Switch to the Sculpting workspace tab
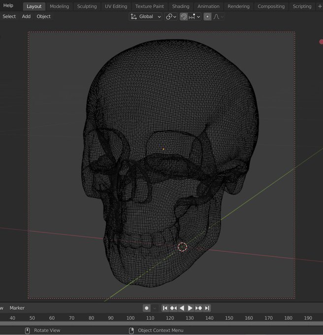 [87, 6]
